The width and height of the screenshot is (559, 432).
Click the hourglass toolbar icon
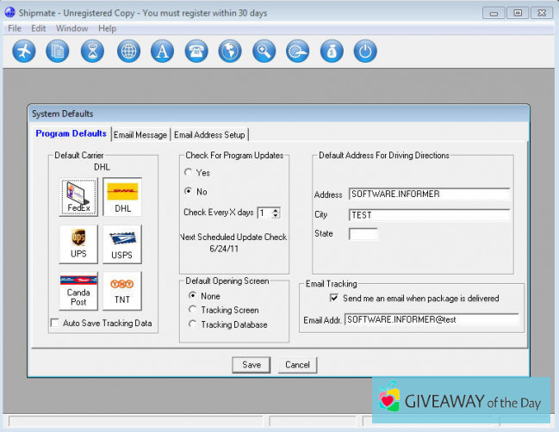90,52
